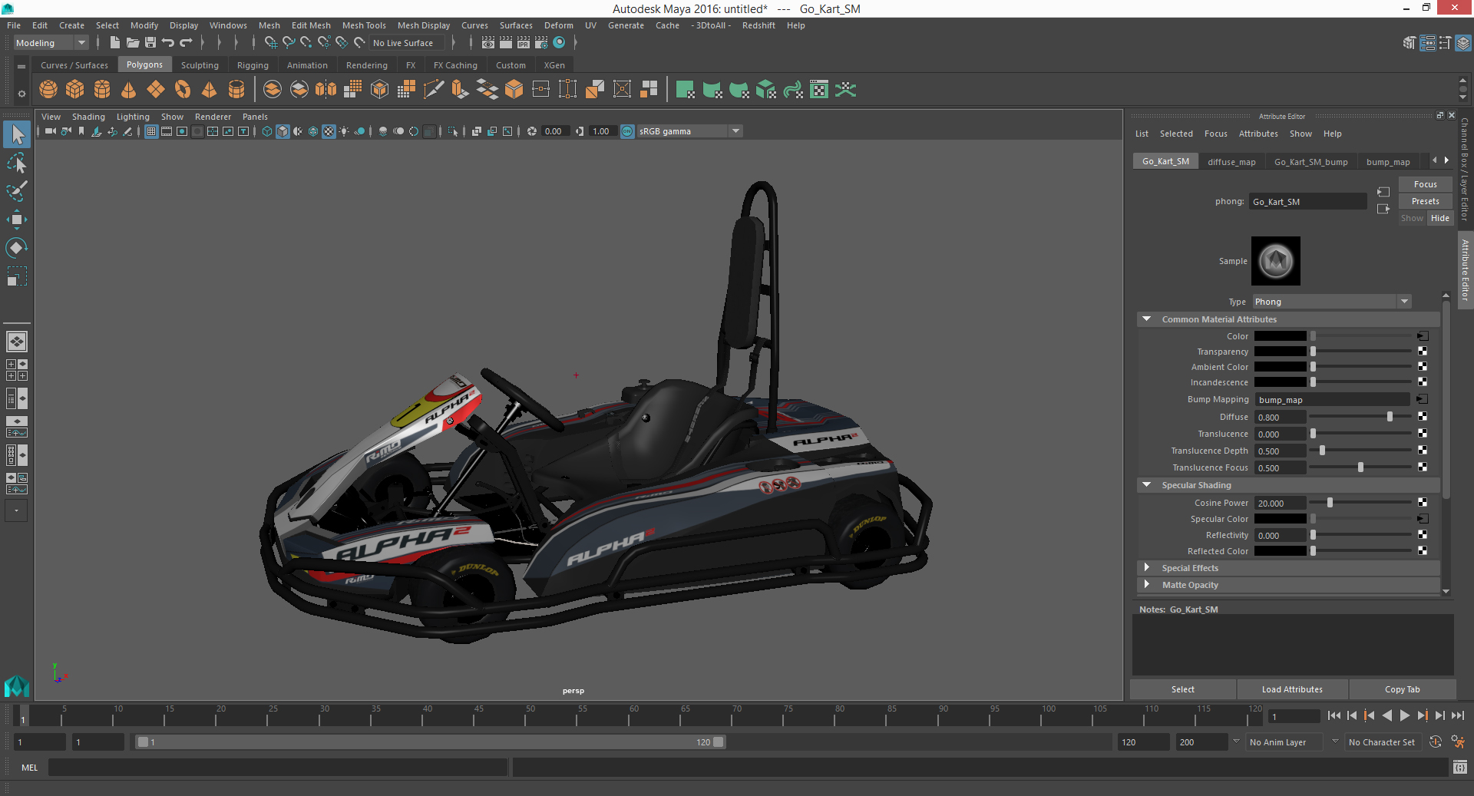Toggle the film gate display icon
Viewport: 1474px width, 796px height.
click(x=167, y=131)
